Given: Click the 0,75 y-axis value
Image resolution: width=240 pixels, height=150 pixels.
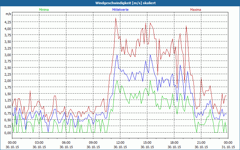Looking at the screenshot, I should click(8, 113).
